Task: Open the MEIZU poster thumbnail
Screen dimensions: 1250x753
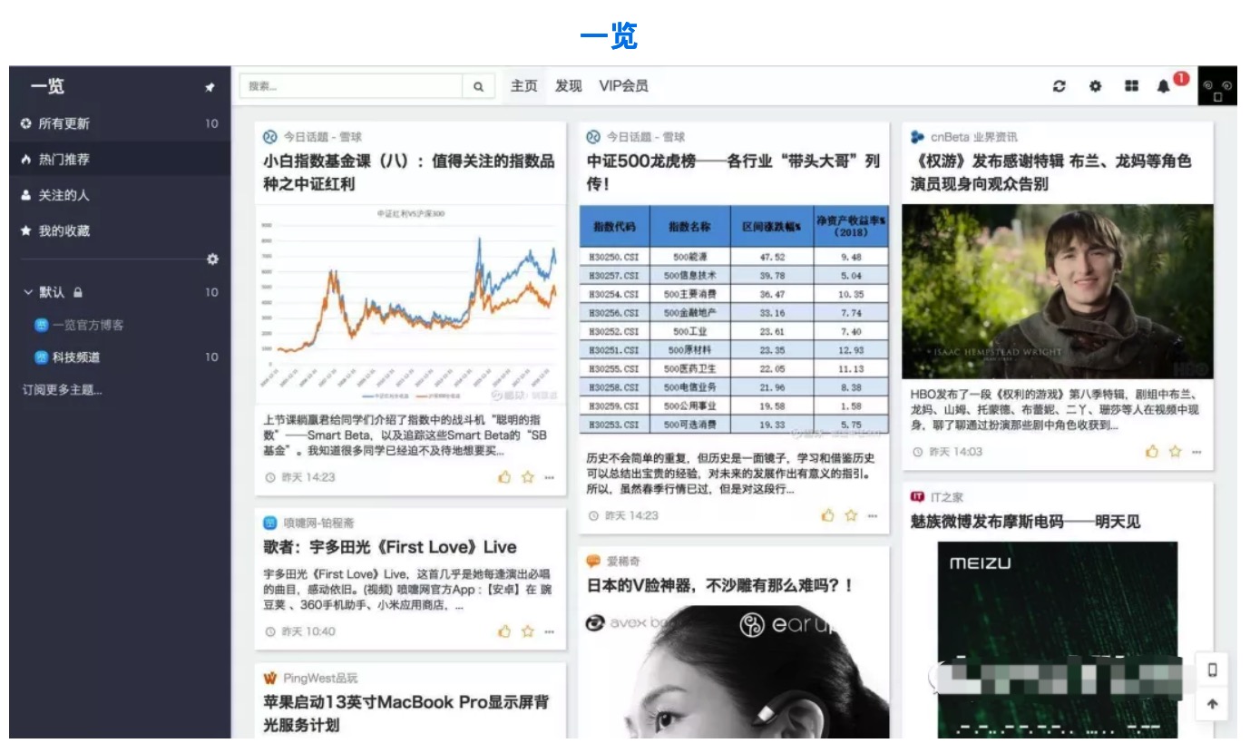Action: 1058,640
